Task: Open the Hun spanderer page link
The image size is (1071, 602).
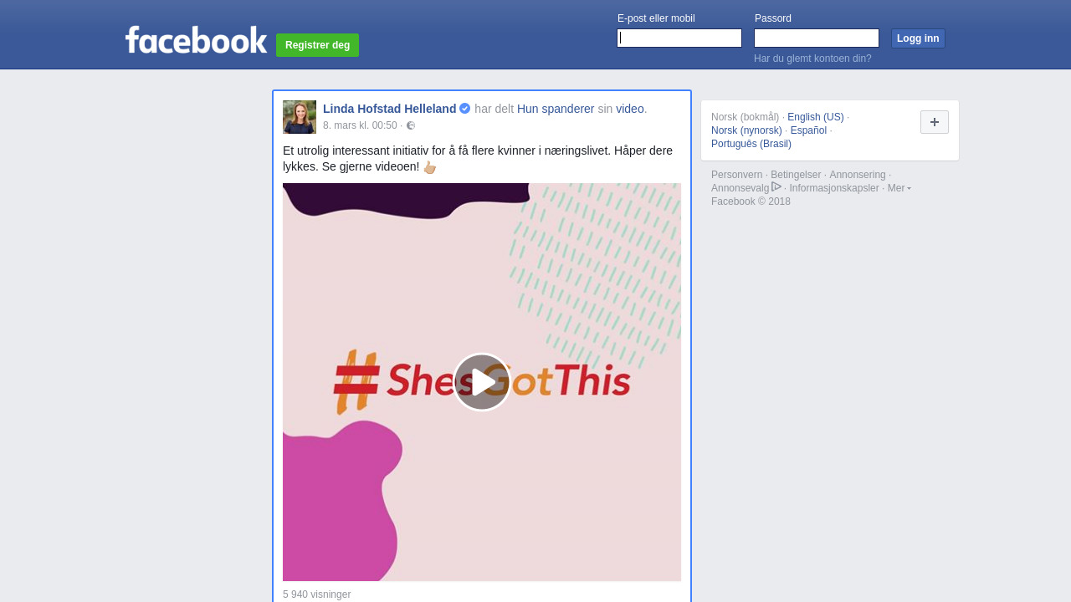Action: [x=556, y=109]
